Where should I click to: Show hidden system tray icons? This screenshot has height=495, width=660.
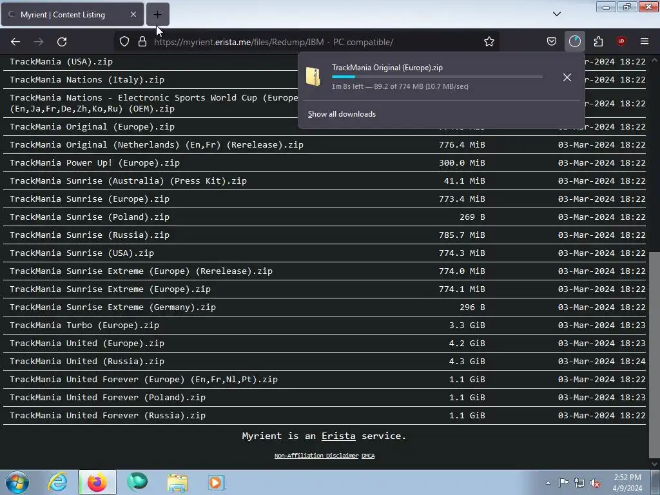click(x=548, y=483)
